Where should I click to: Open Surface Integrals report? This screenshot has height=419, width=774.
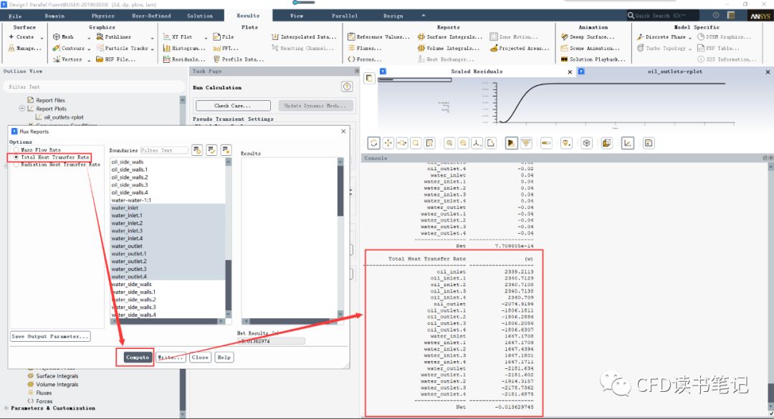449,37
